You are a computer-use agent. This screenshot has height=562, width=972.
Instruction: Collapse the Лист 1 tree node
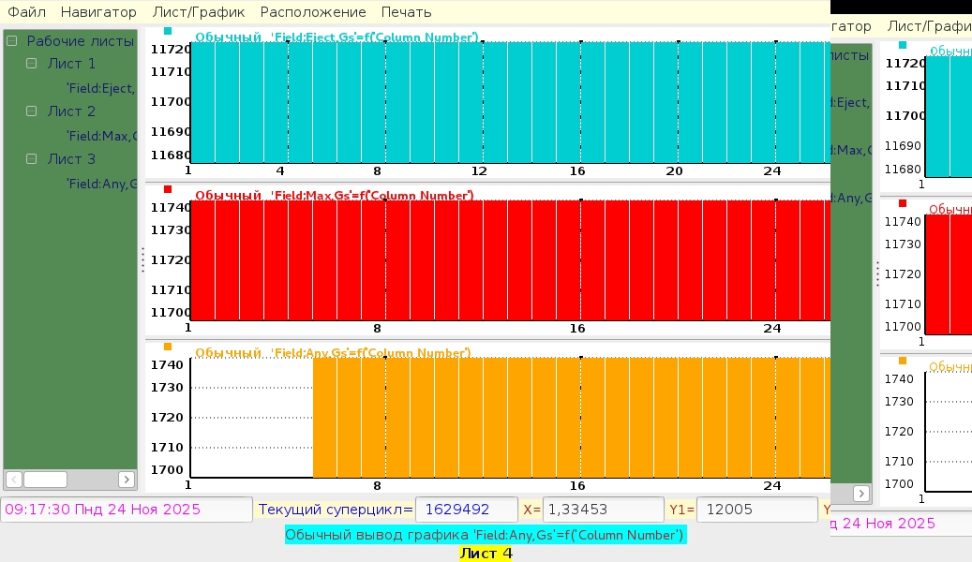[32, 64]
